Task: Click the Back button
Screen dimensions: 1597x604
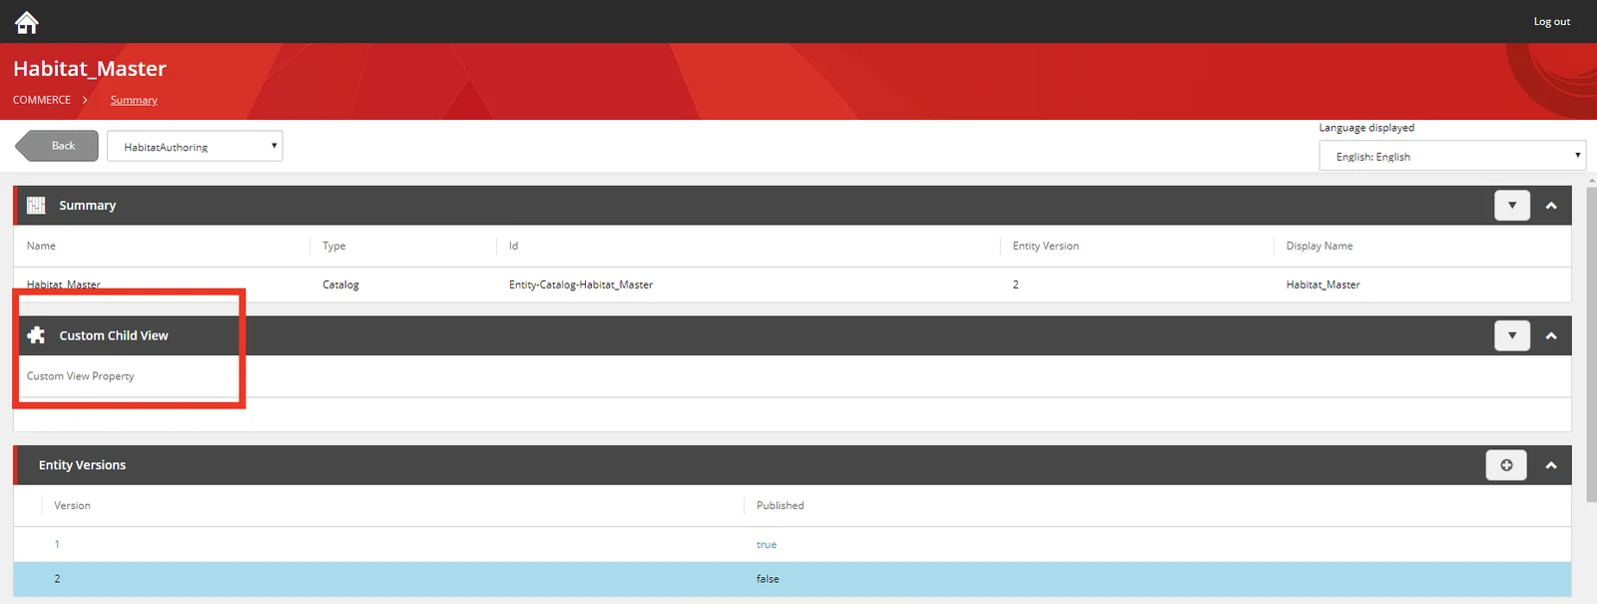Action: [x=57, y=146]
